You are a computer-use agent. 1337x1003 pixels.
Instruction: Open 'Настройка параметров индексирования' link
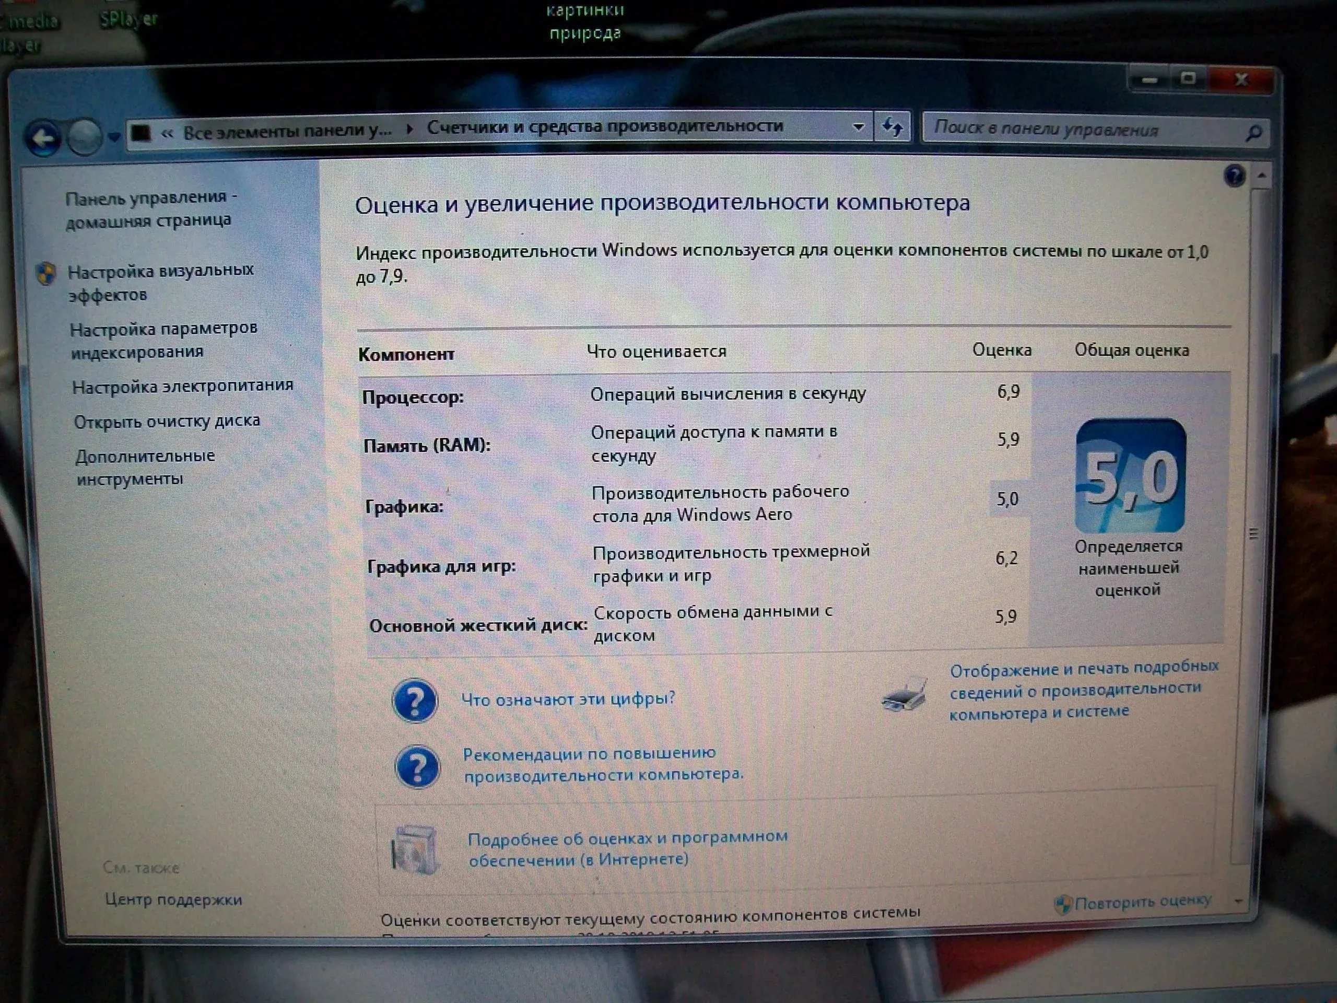[x=163, y=340]
